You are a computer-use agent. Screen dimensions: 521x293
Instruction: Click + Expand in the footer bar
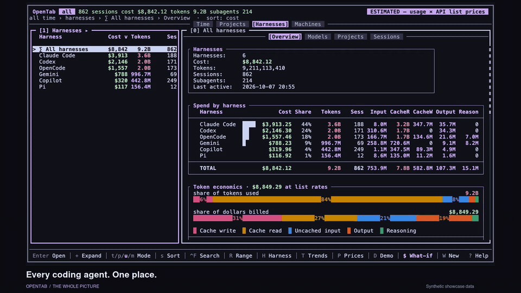point(88,256)
